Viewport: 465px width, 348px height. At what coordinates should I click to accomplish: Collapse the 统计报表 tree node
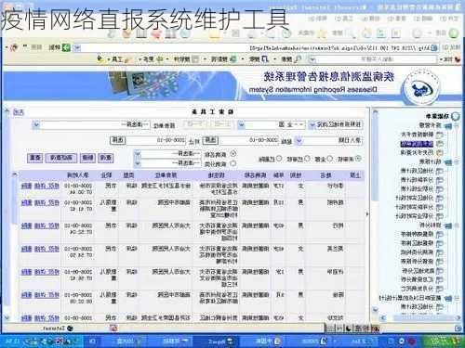tap(457, 161)
